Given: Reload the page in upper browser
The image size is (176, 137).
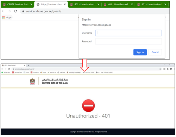Looking at the screenshot, I should point(15,11).
